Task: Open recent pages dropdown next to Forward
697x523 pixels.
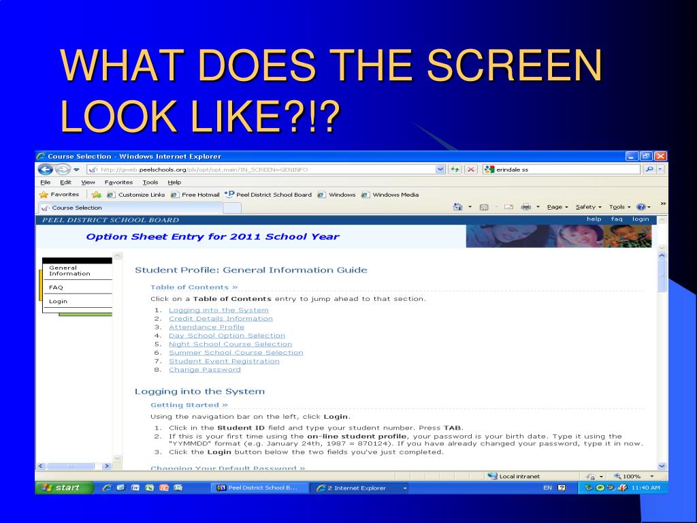Action: (x=76, y=170)
